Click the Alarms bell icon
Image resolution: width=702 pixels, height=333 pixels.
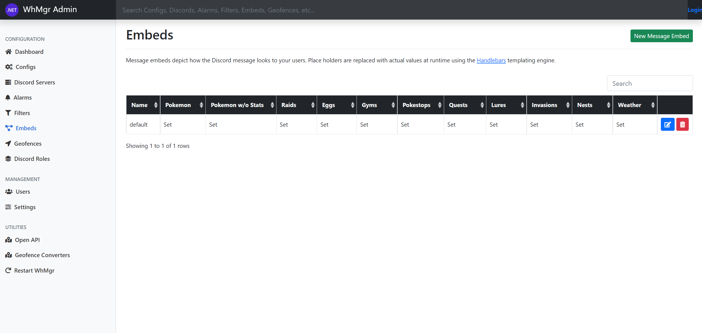coord(8,97)
